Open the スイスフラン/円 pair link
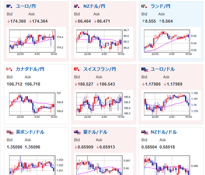Screen dimensions: 205x175 point(100,69)
